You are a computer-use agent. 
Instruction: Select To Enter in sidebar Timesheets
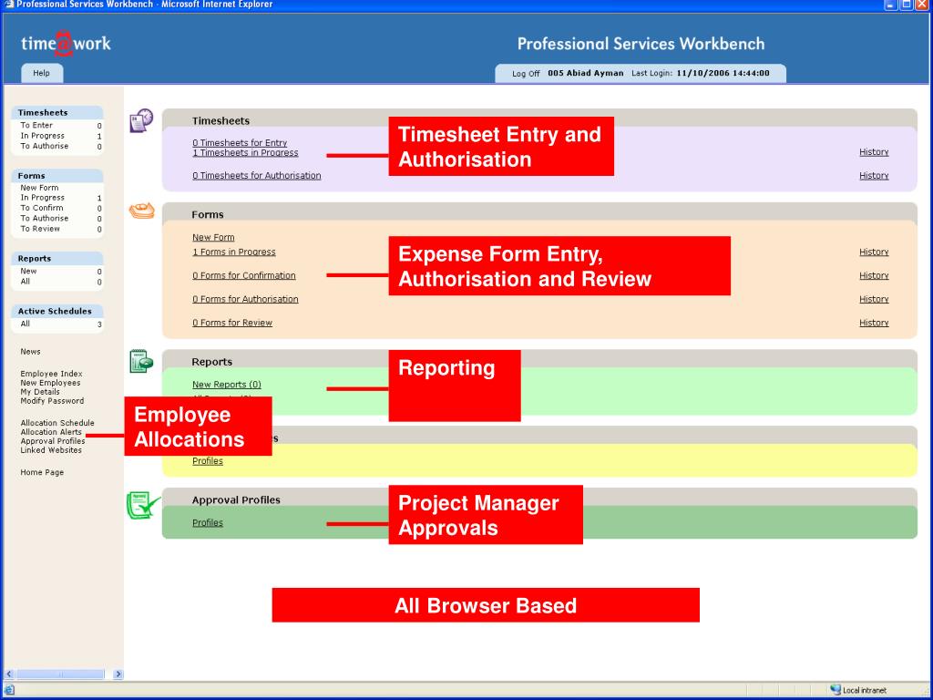point(36,126)
